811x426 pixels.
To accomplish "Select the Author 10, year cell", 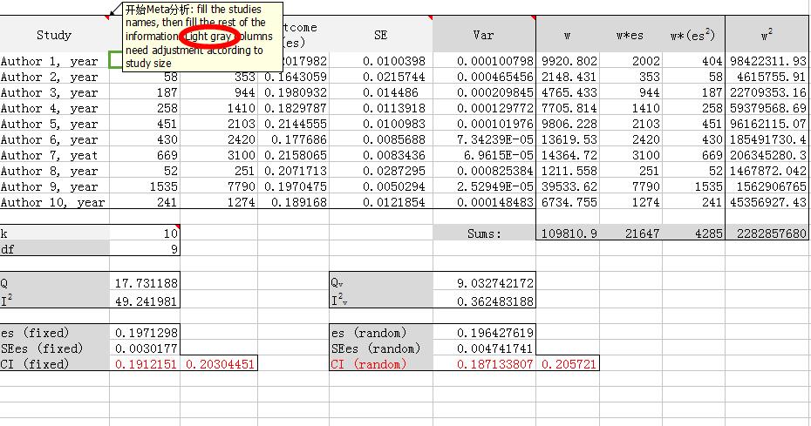I will (x=54, y=202).
